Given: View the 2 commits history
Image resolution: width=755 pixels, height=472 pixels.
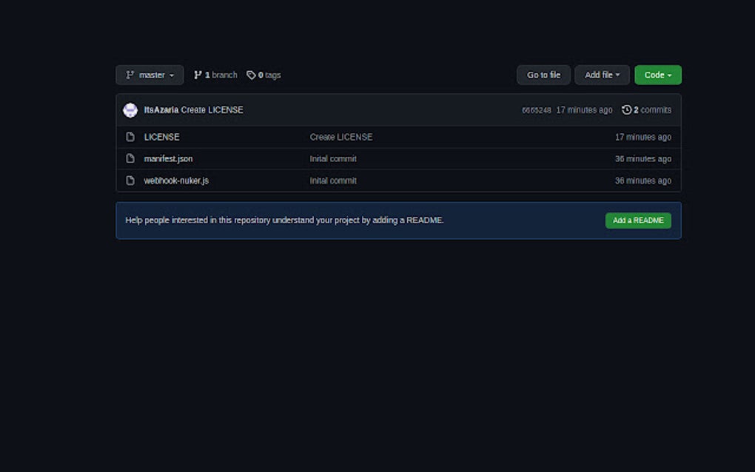Looking at the screenshot, I should (650, 109).
